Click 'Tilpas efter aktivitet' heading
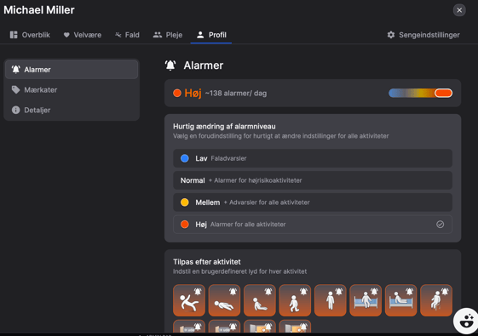Image resolution: width=478 pixels, height=336 pixels. [x=207, y=262]
